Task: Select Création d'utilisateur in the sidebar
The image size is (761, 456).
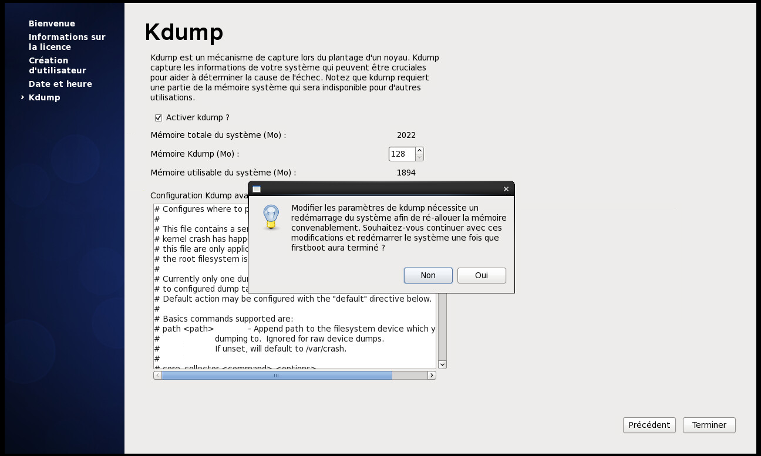Action: coord(58,65)
